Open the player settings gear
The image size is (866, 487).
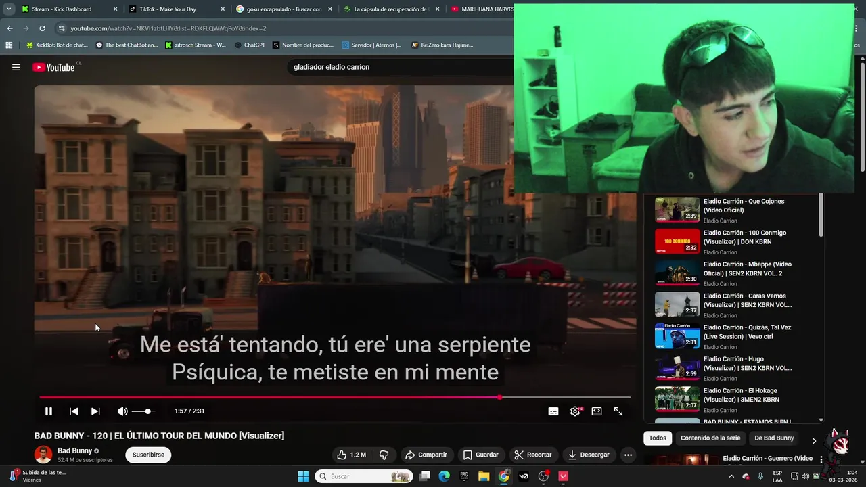pos(575,411)
